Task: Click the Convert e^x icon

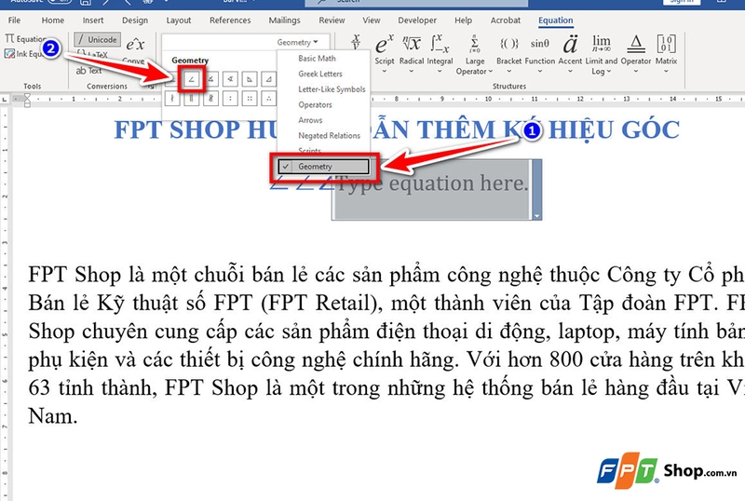Action: click(x=135, y=45)
